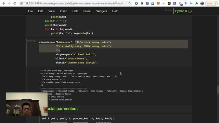Click the green circle extension icon

(136, 3)
